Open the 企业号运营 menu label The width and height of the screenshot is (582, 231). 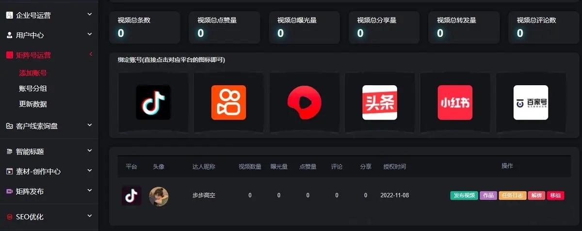tap(33, 15)
